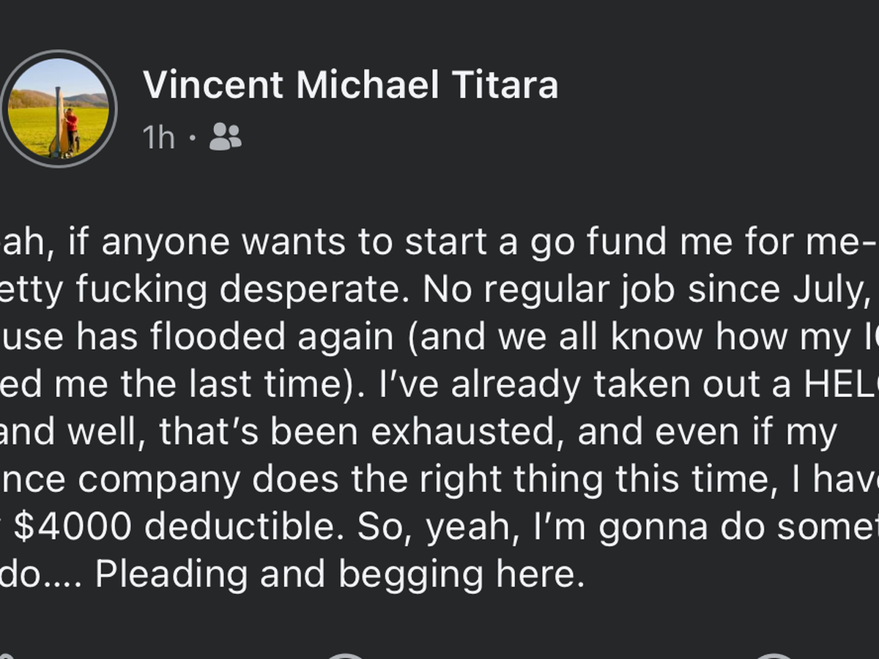879x659 pixels.
Task: Open Vincent Michael Titara's profile picture
Action: point(59,109)
